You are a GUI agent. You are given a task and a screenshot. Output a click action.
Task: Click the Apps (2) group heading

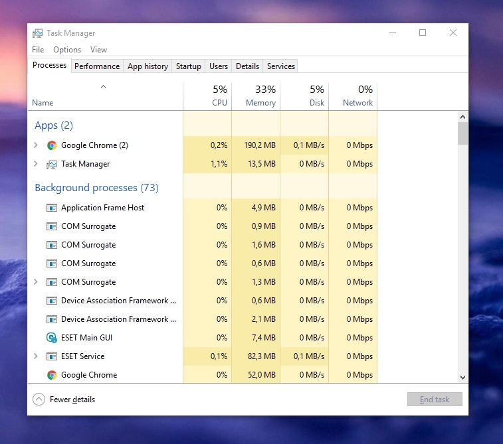tap(54, 125)
